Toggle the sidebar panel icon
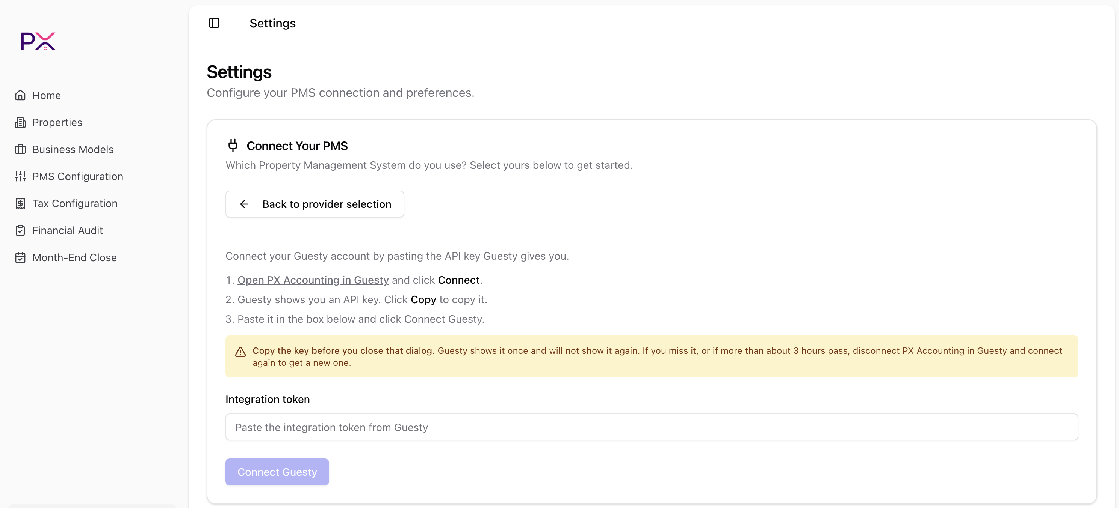 tap(214, 23)
